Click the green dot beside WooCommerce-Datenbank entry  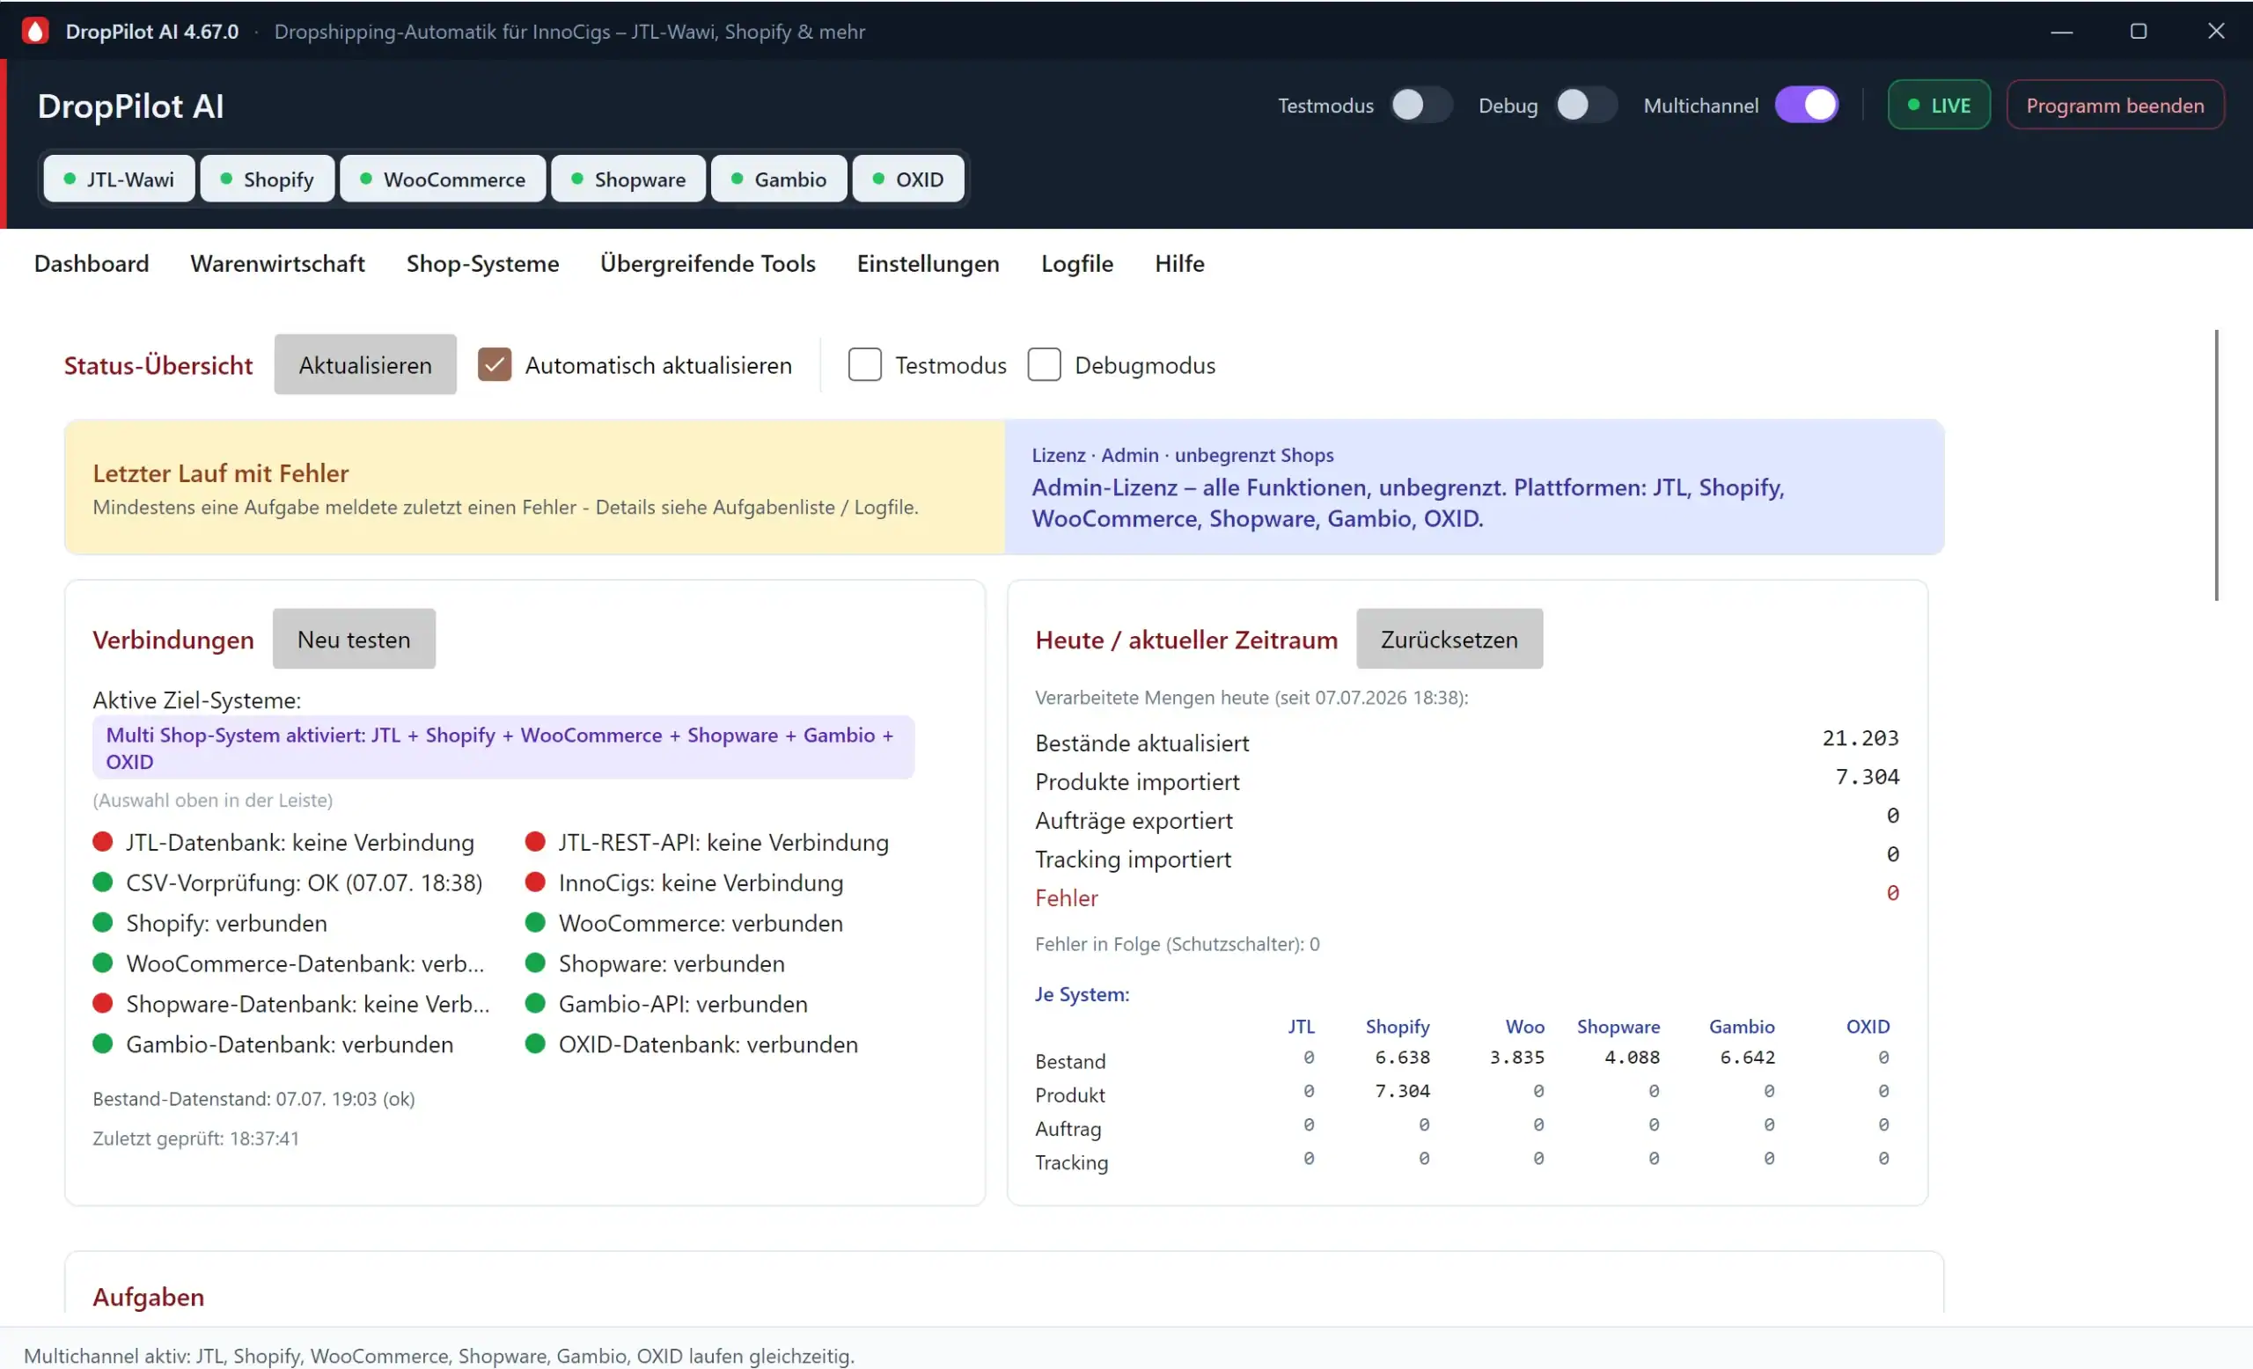pyautogui.click(x=102, y=963)
